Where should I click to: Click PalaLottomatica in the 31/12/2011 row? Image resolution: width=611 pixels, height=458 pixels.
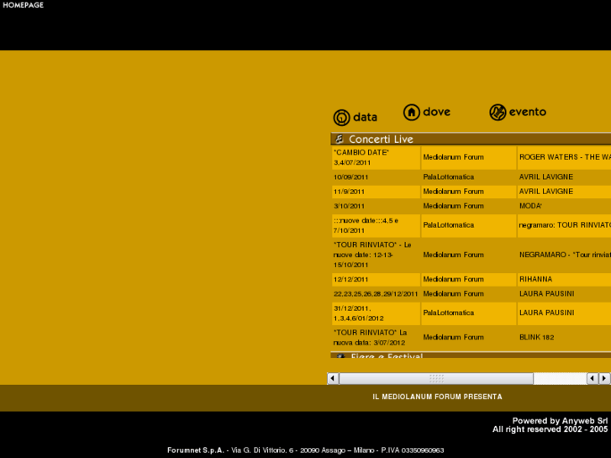[x=449, y=313]
